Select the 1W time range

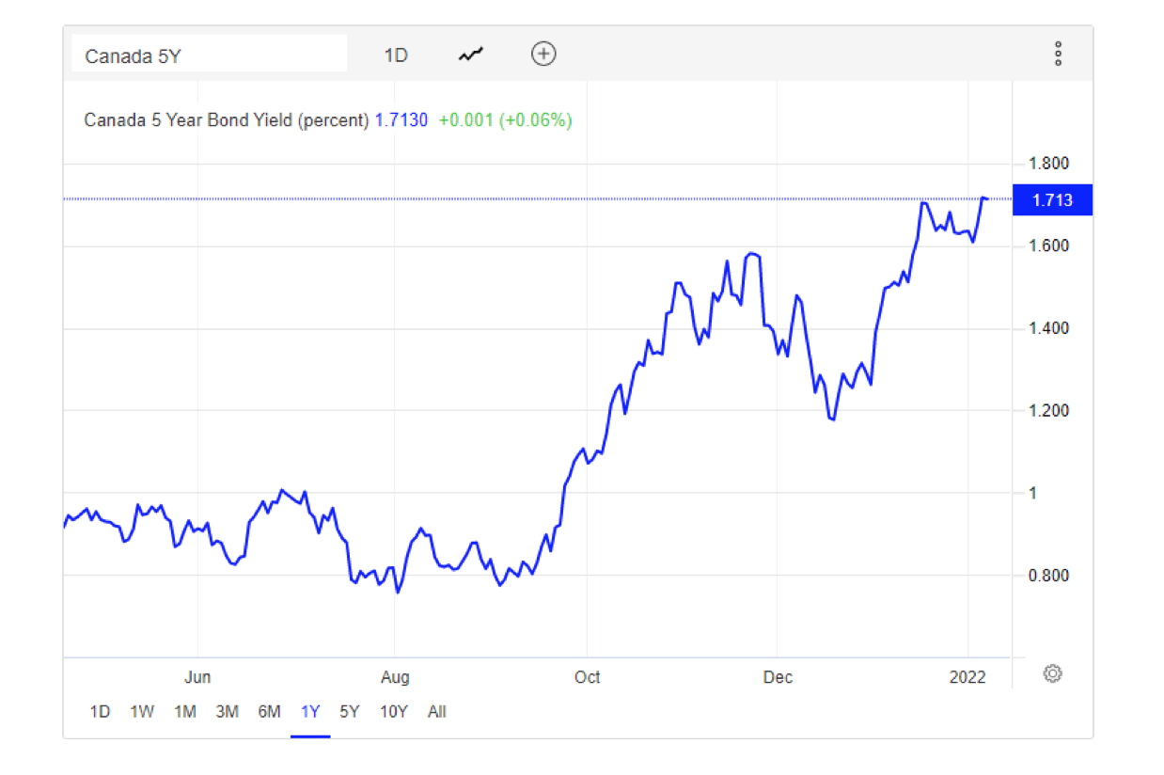click(x=142, y=712)
